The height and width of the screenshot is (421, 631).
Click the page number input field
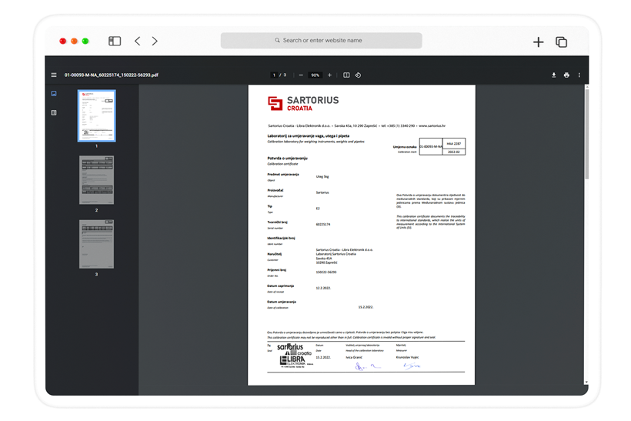274,75
